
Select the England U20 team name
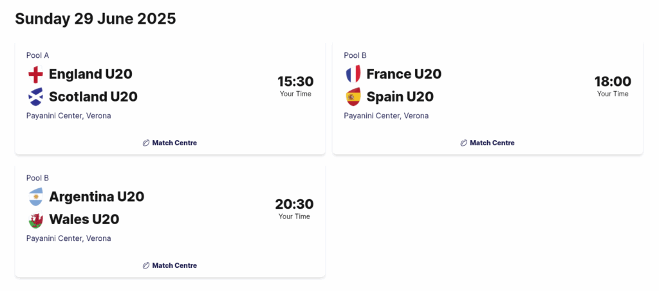pyautogui.click(x=91, y=75)
